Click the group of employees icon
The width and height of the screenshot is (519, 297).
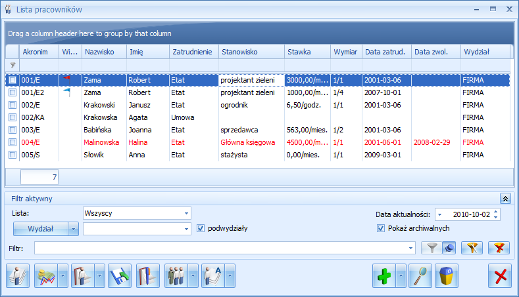point(176,275)
